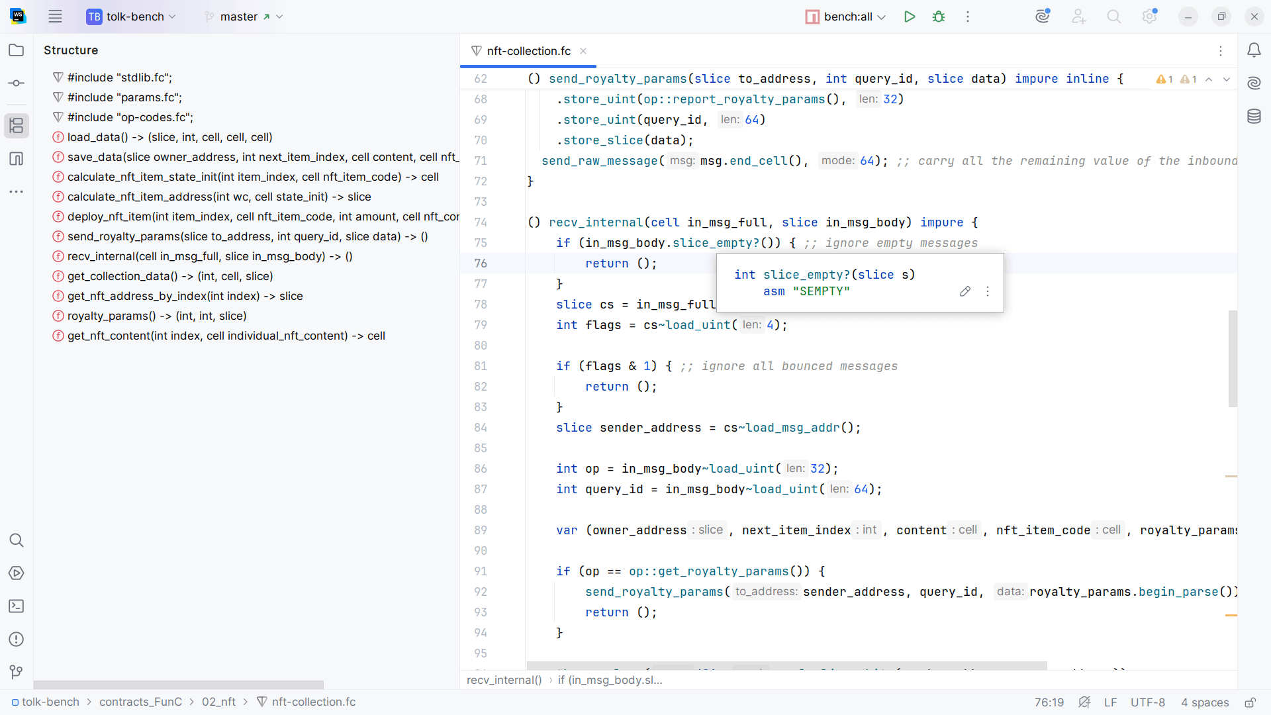Click the tolk-bench breadcrumb in the navigation bar
The width and height of the screenshot is (1271, 715).
tap(45, 702)
